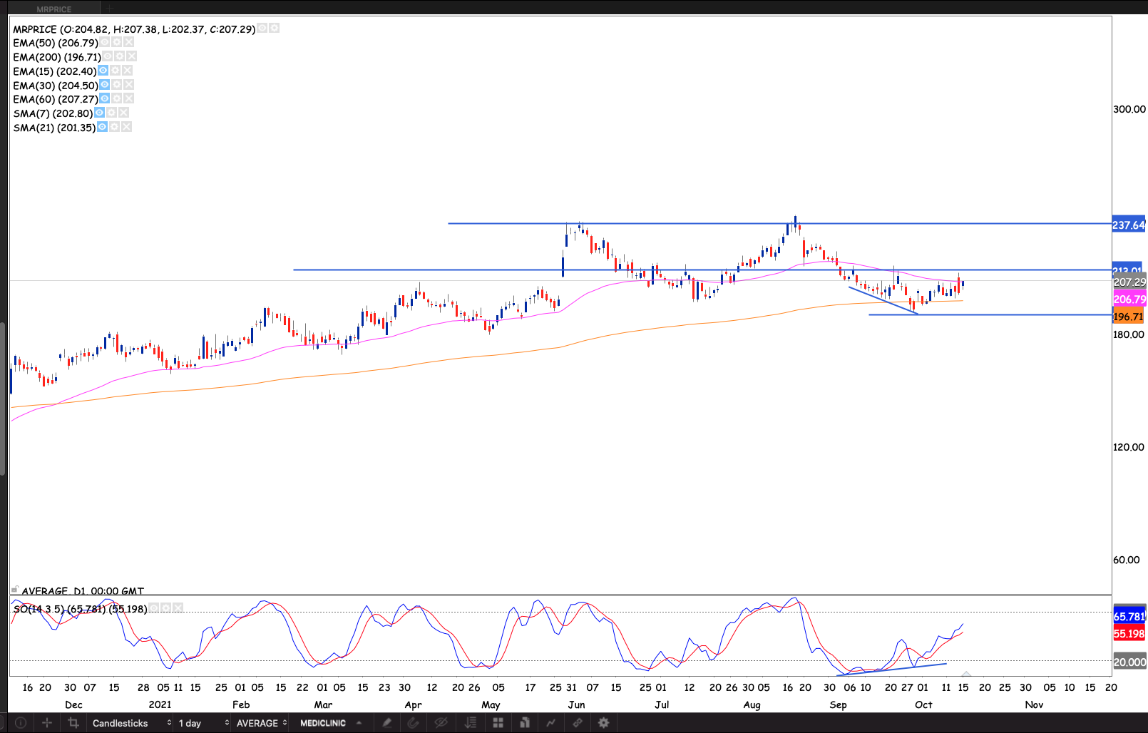Show the EMA(50) indicator via eye icon
This screenshot has height=733, width=1148.
[105, 42]
